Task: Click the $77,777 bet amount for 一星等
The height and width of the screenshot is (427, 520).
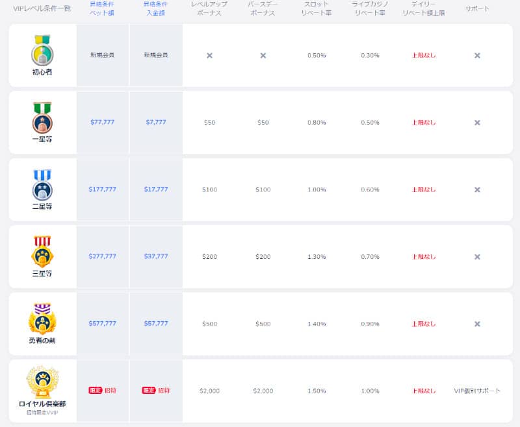Action: [x=102, y=123]
